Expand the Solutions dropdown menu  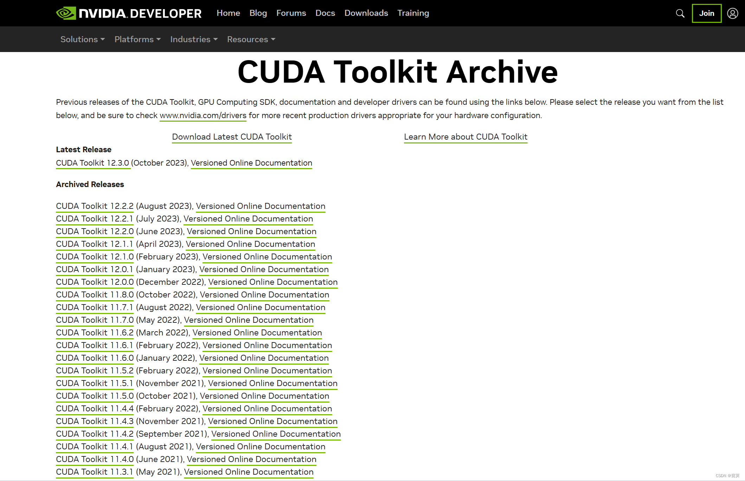pos(83,39)
